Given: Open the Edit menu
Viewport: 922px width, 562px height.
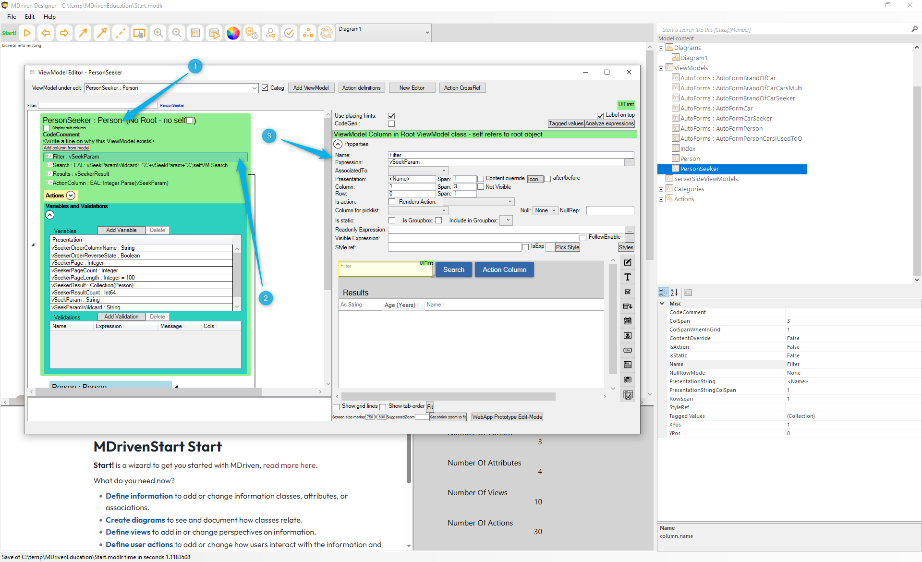Looking at the screenshot, I should tap(30, 17).
